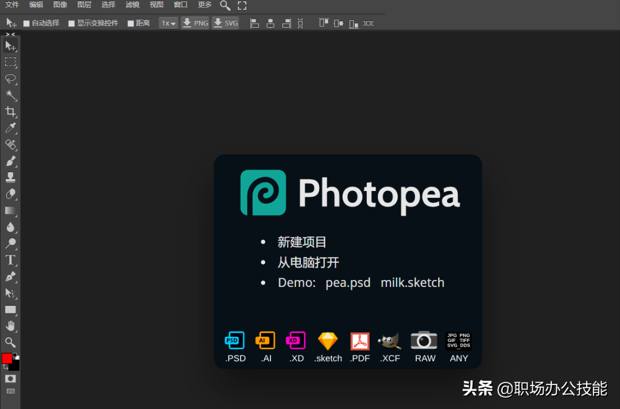Select the Eraser tool
The height and width of the screenshot is (409, 620).
pos(10,194)
